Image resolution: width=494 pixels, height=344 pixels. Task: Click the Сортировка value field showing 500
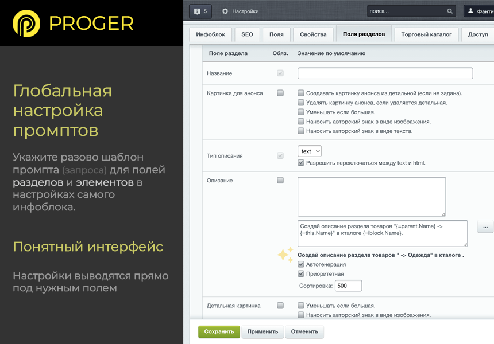348,286
